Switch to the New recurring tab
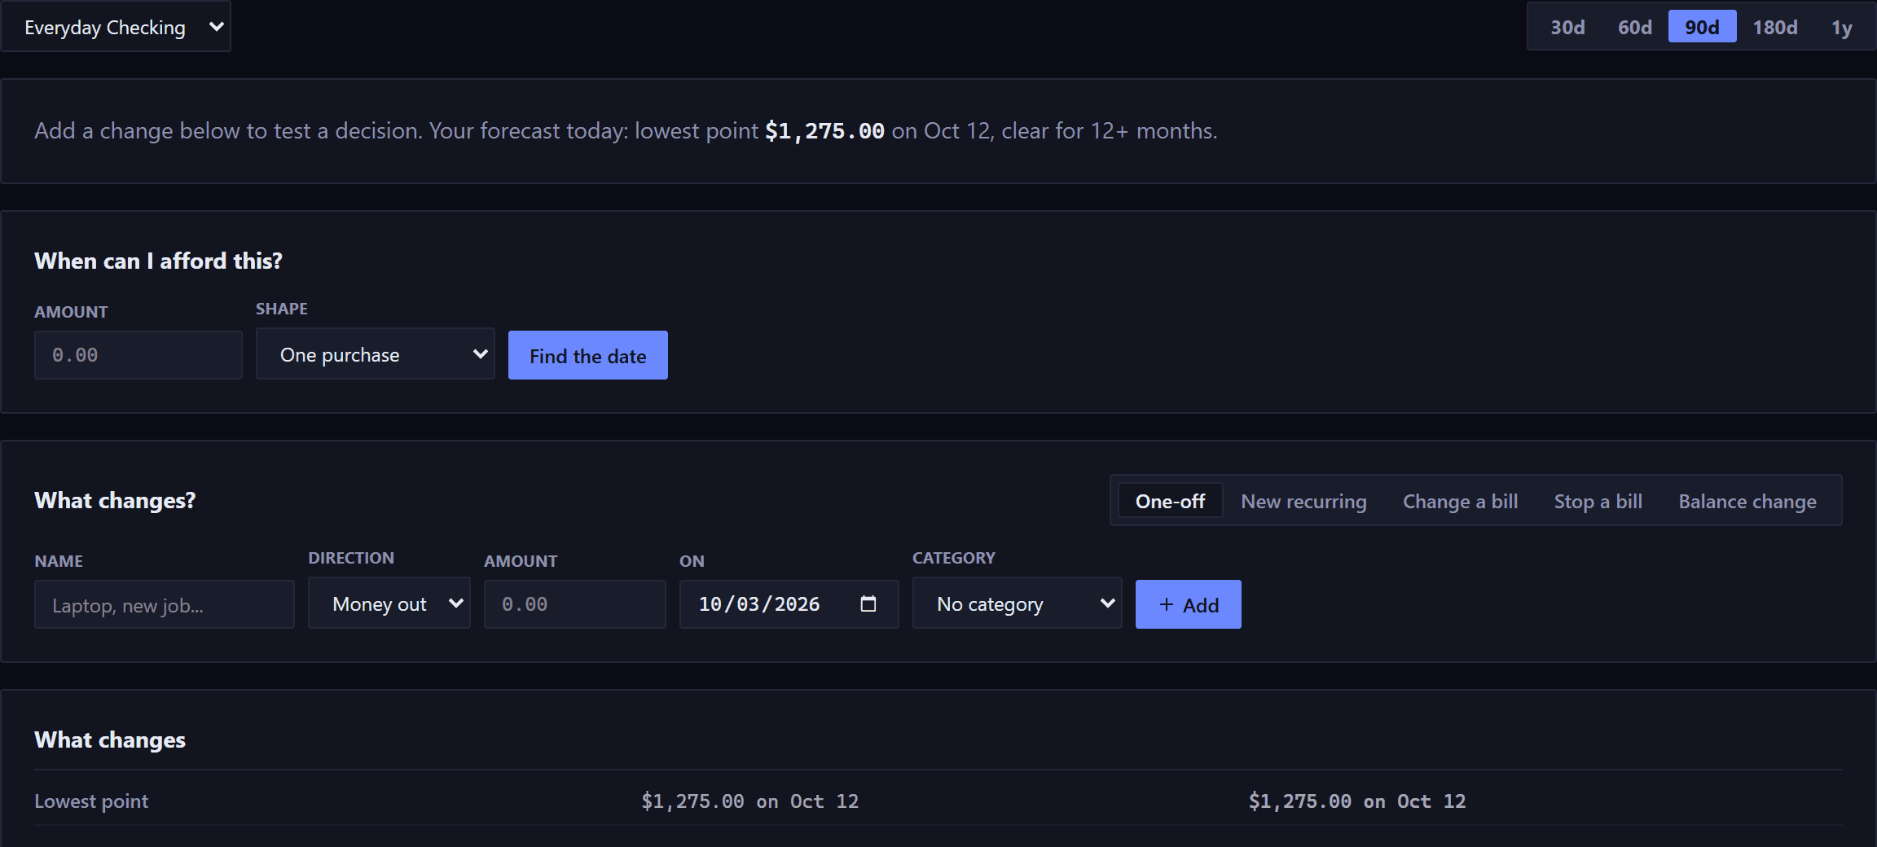 pos(1303,501)
